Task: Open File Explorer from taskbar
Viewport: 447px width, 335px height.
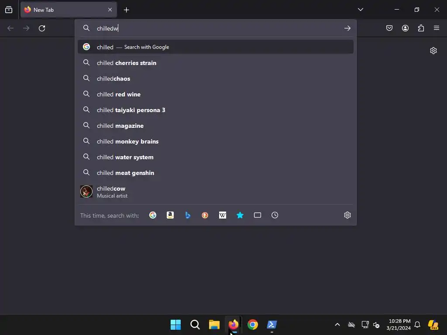Action: 214,325
